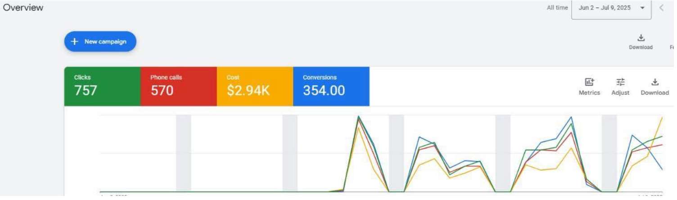Toggle the blue Conversions metric tile
Screen dimensions: 677x200
(331, 86)
